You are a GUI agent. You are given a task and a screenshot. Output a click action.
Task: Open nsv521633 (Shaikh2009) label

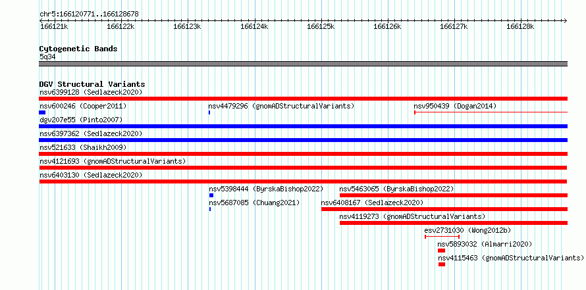click(x=83, y=147)
